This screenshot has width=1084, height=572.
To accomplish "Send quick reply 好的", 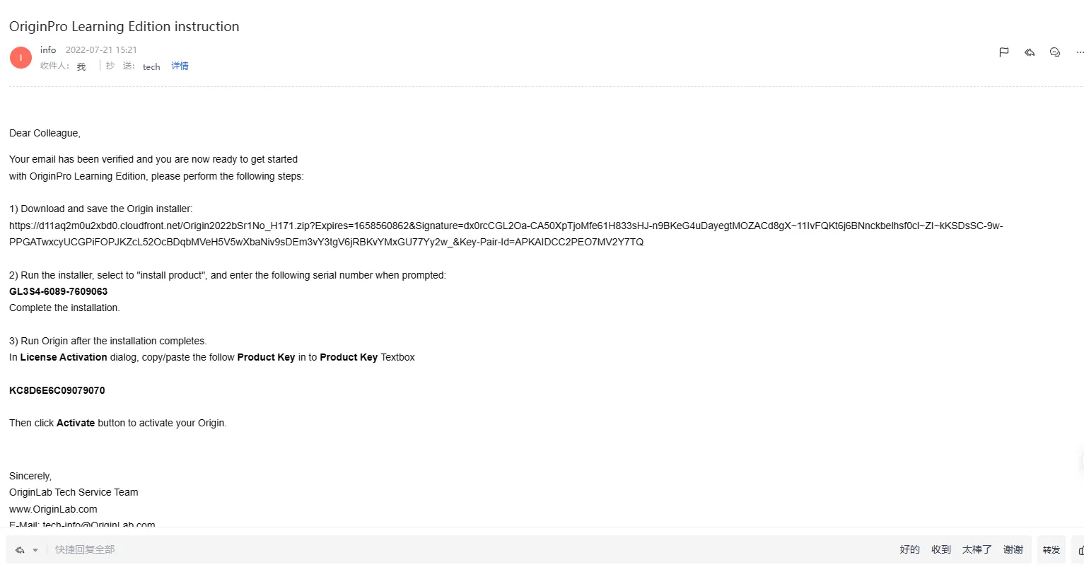I will click(910, 549).
